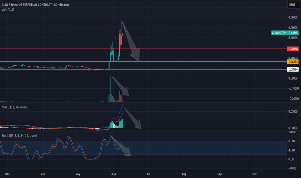
Task: Click the 120.00 Stoch RSI axis value
Action: click(x=292, y=132)
